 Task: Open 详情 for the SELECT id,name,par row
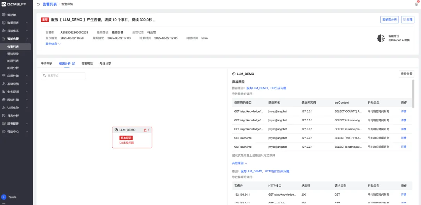(403, 147)
